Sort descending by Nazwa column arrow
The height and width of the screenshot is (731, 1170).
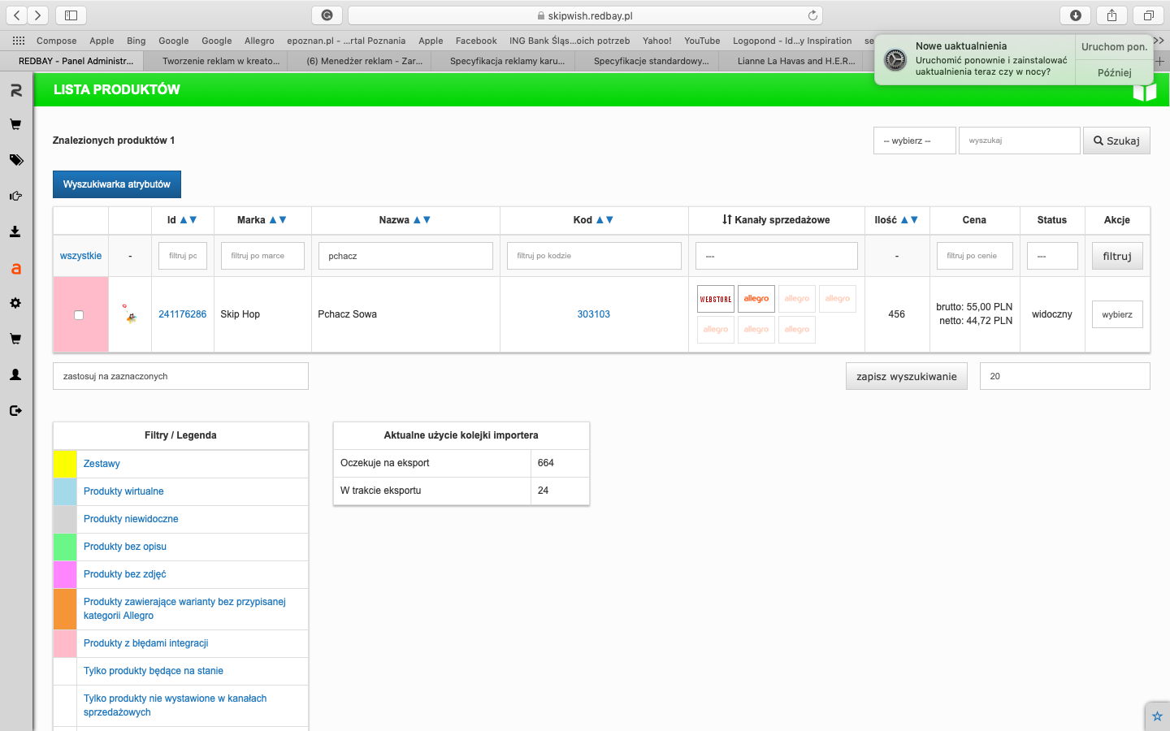point(427,220)
